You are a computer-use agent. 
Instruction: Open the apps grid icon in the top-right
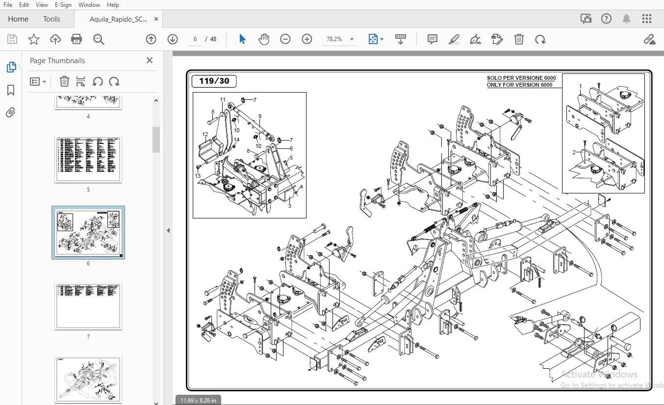tap(647, 19)
